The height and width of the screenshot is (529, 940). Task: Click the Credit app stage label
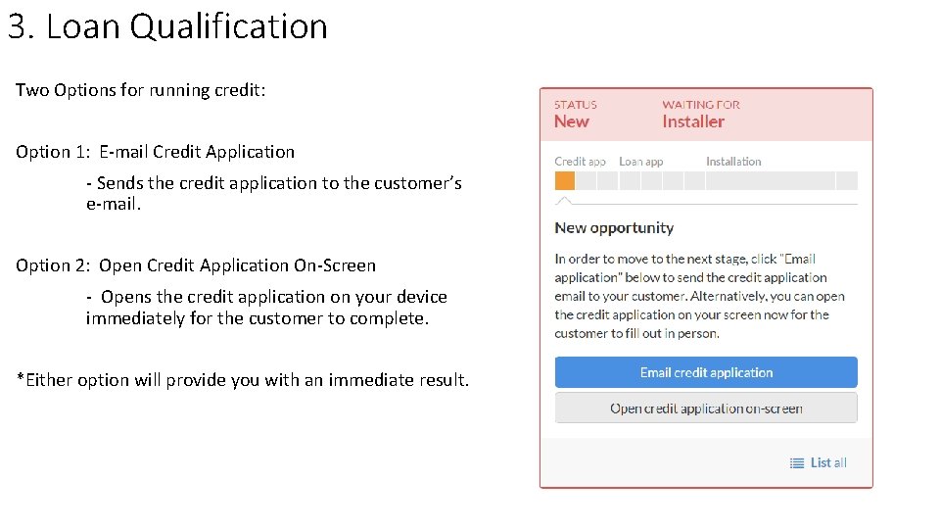pos(580,162)
